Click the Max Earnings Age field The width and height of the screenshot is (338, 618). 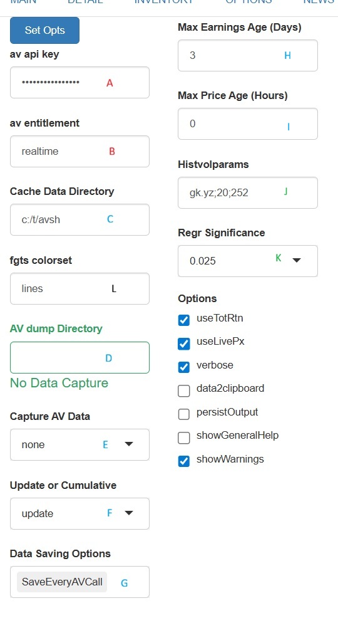click(x=247, y=55)
